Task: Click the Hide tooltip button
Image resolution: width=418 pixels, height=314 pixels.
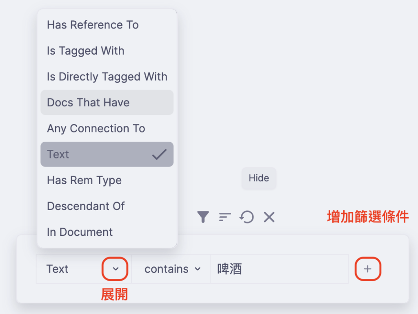Action: 259,178
